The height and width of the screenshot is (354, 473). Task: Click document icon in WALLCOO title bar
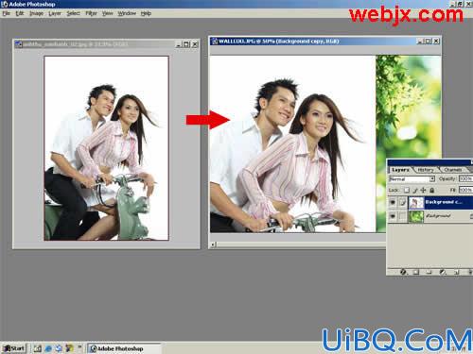click(215, 42)
